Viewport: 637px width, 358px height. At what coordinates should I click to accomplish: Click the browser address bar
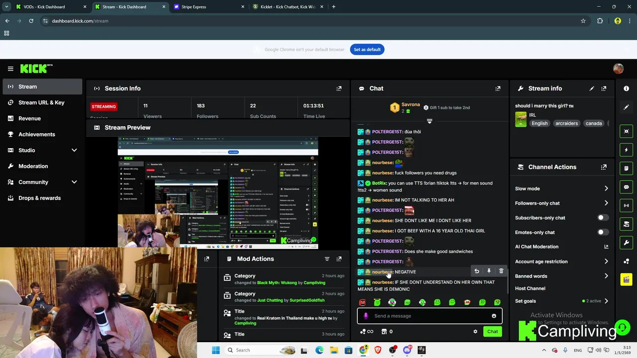coord(309,21)
